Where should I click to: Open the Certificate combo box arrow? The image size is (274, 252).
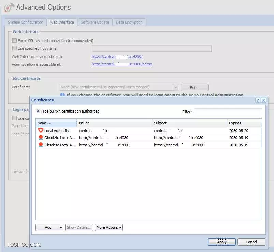(x=176, y=87)
